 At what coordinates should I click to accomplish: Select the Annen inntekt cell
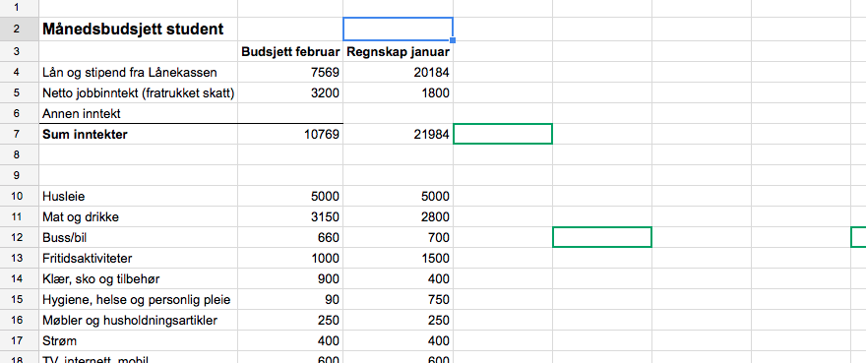[x=138, y=113]
